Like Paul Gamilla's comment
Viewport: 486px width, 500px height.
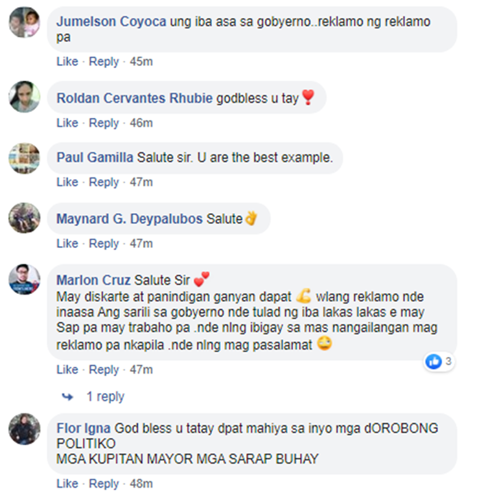(x=67, y=182)
